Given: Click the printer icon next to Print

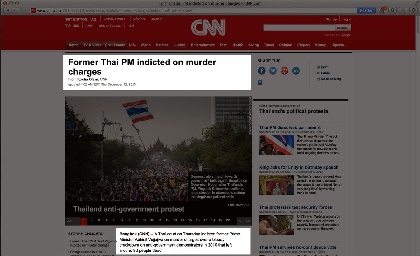Looking at the screenshot, I should click(318, 67).
